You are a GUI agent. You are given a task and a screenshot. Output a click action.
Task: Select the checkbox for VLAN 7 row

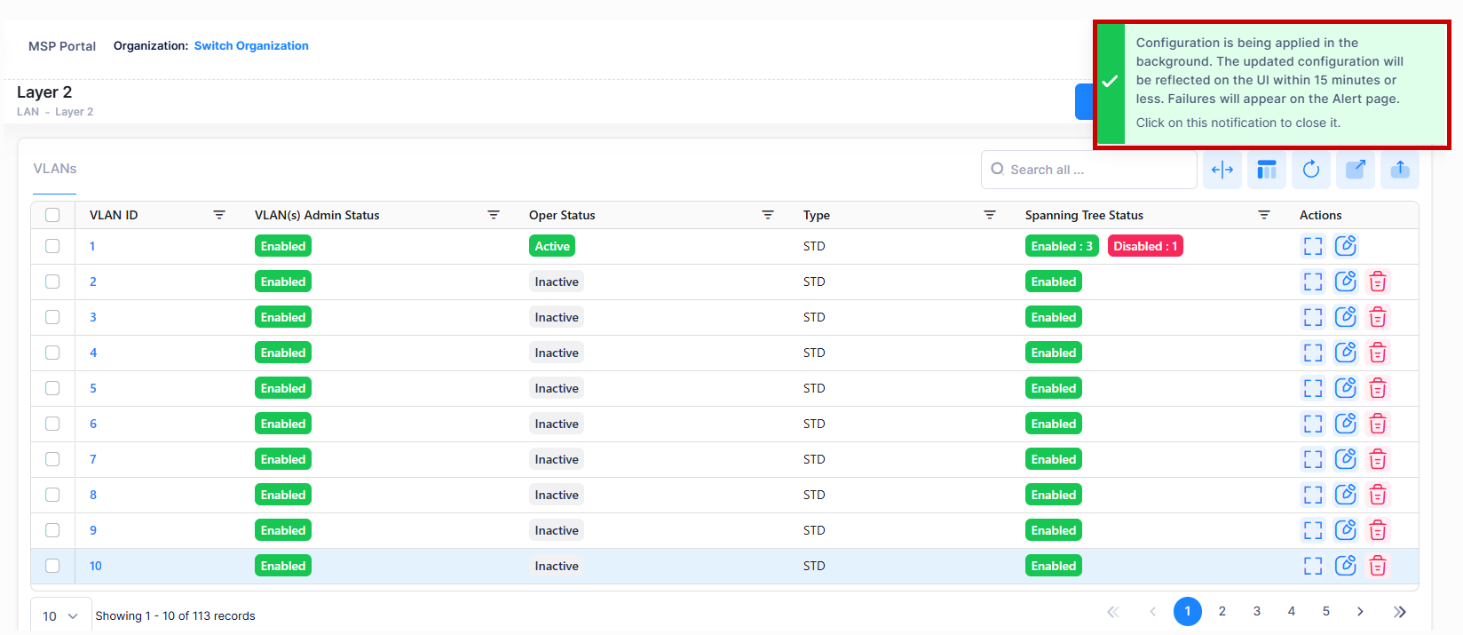52,459
